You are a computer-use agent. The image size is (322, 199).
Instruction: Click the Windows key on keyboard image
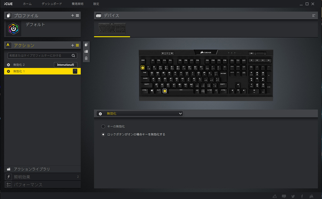pos(152,91)
